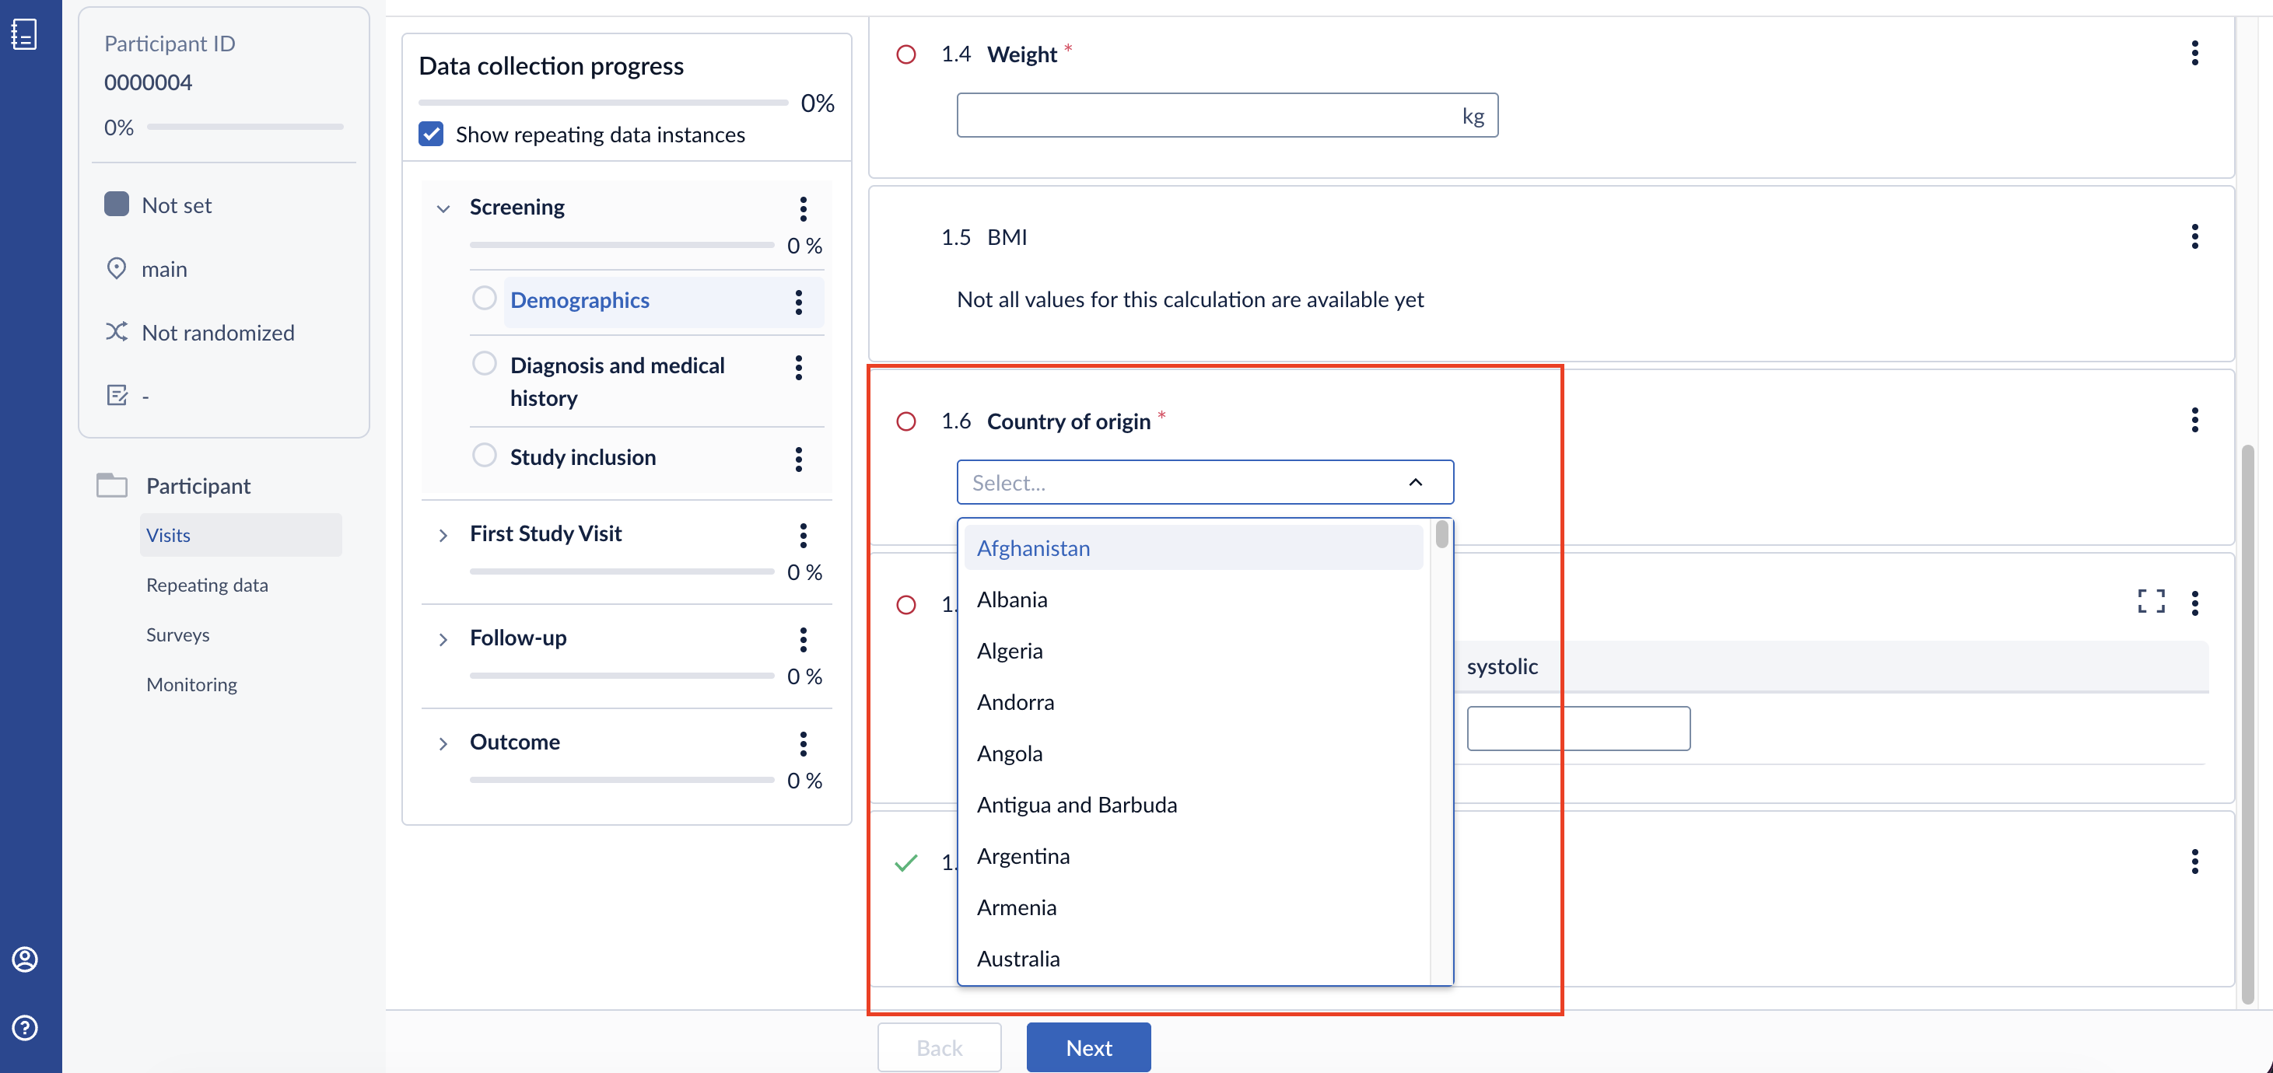Open Diagnosis and medical history form
This screenshot has width=2273, height=1073.
coord(617,382)
